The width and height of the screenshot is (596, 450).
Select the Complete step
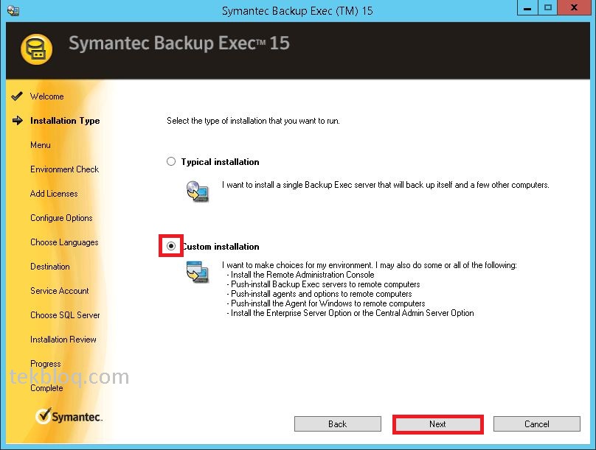(46, 388)
